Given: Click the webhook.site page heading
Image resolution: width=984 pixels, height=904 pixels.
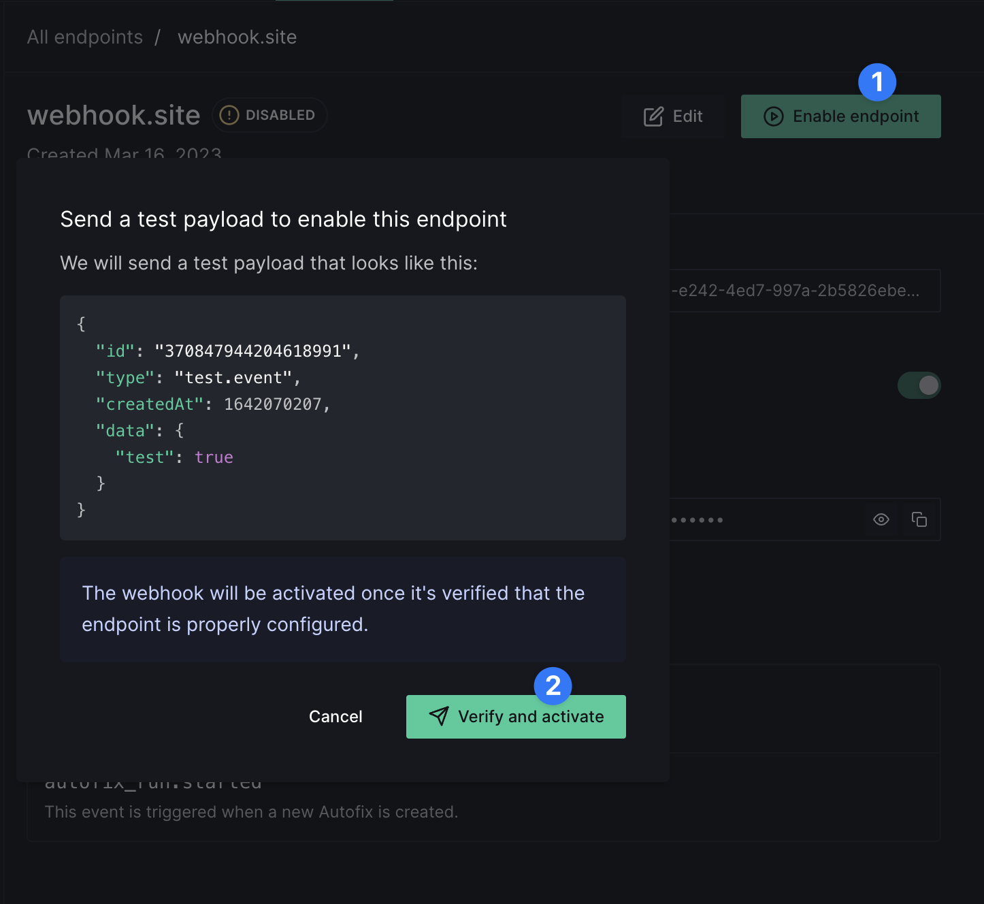Looking at the screenshot, I should pyautogui.click(x=114, y=116).
